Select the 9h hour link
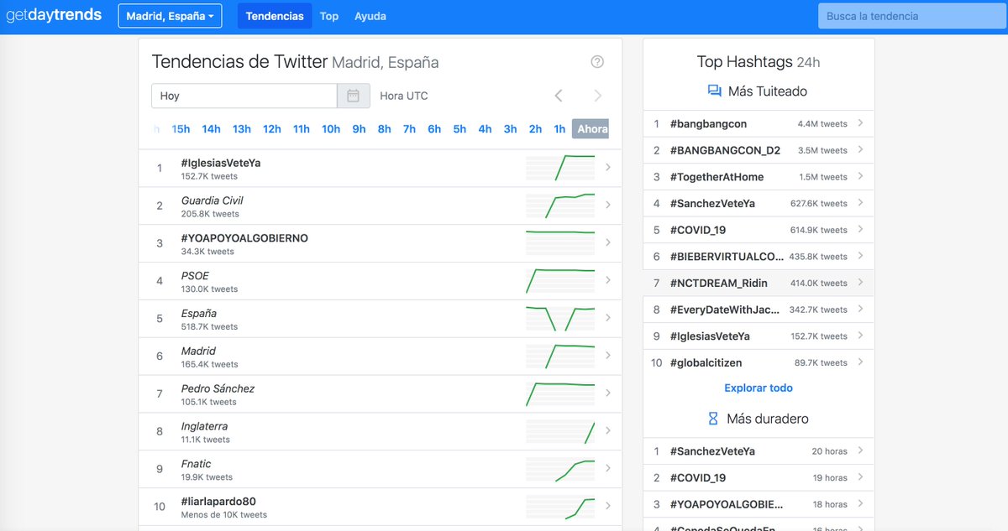Viewport: 1008px width, 531px height. pyautogui.click(x=359, y=129)
